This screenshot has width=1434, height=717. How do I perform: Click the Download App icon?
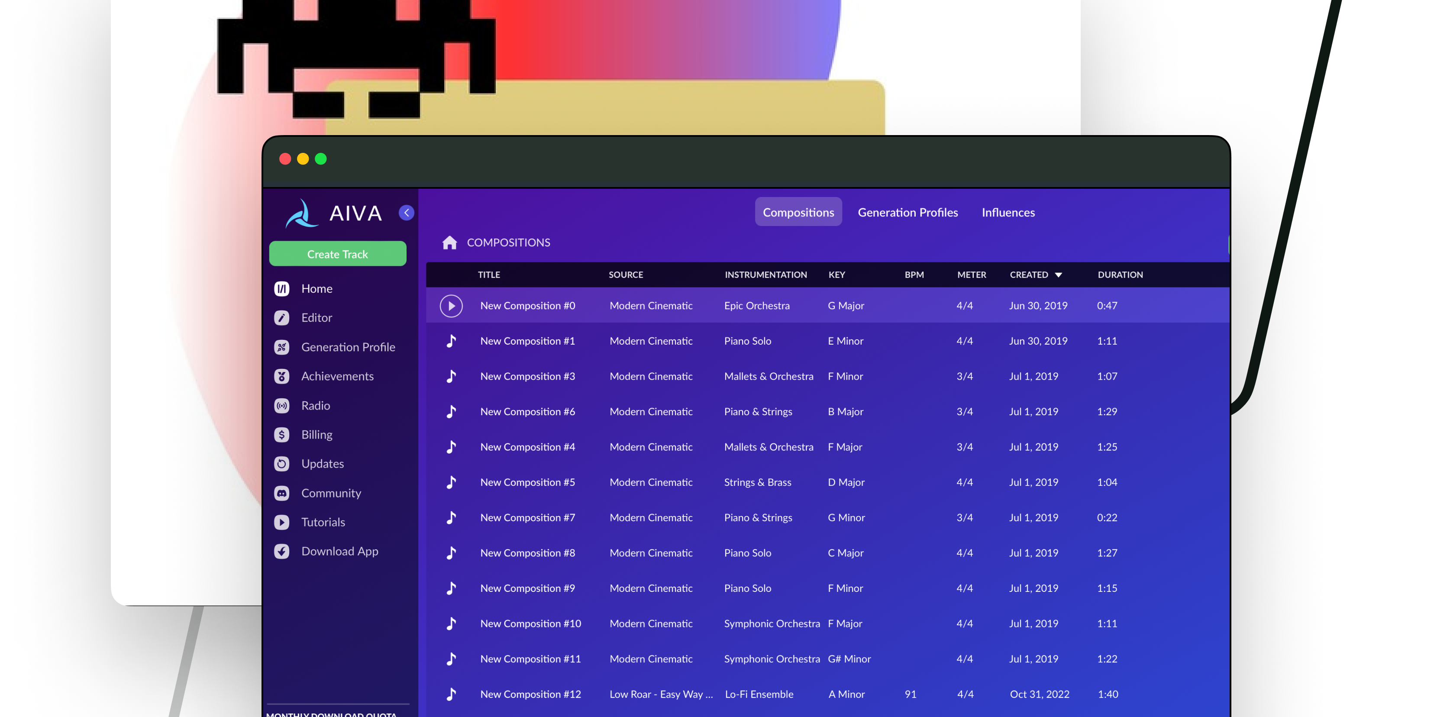(282, 551)
